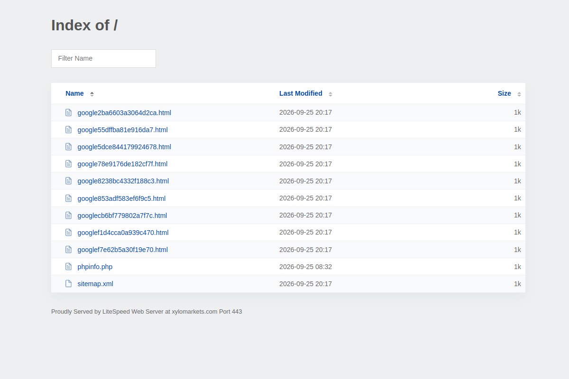Click file icon beside googlef1d4cca0a939c470.html
Viewport: 569px width, 379px height.
tap(68, 233)
